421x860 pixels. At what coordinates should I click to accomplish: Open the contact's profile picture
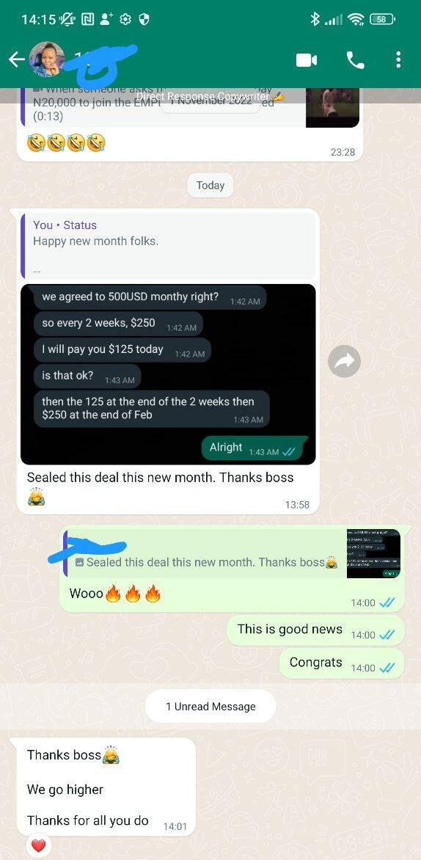coord(47,59)
